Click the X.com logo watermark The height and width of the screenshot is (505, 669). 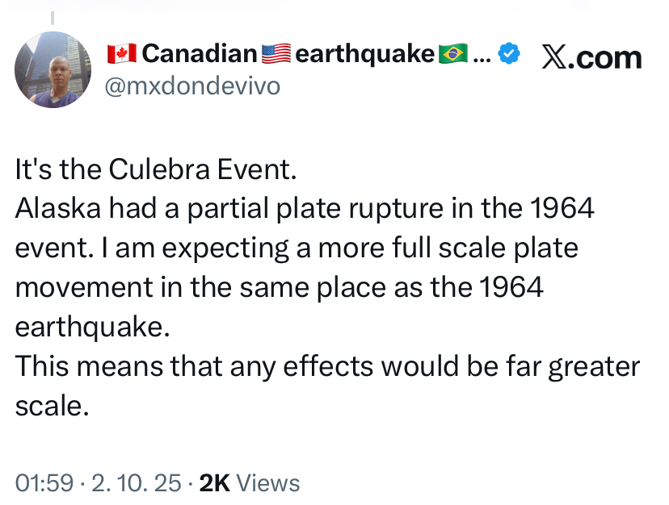pos(591,57)
